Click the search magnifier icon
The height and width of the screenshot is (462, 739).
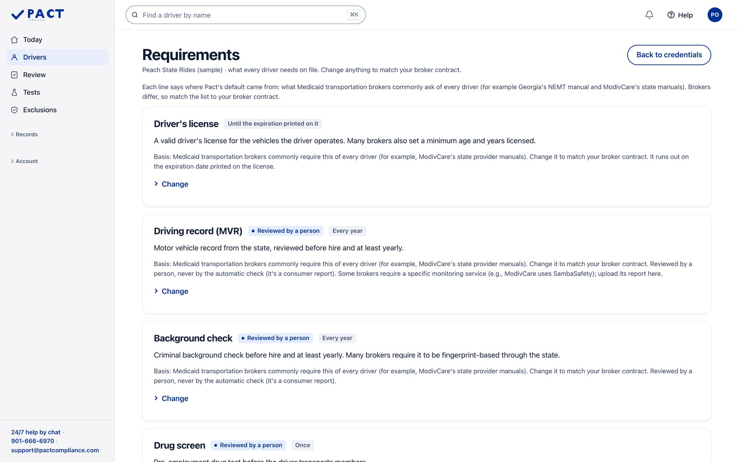135,15
